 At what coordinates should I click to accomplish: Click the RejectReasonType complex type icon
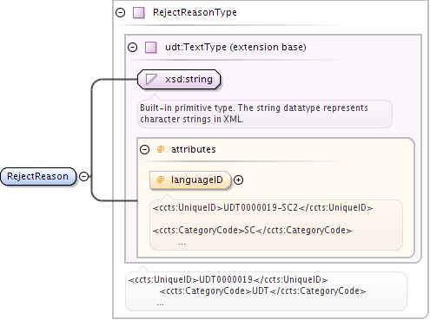(x=139, y=13)
